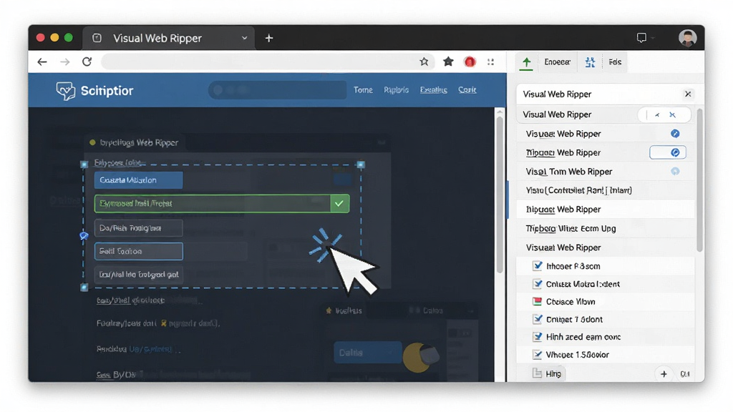Click the Seiil Todioa outlined button
The image size is (733, 412).
point(138,251)
